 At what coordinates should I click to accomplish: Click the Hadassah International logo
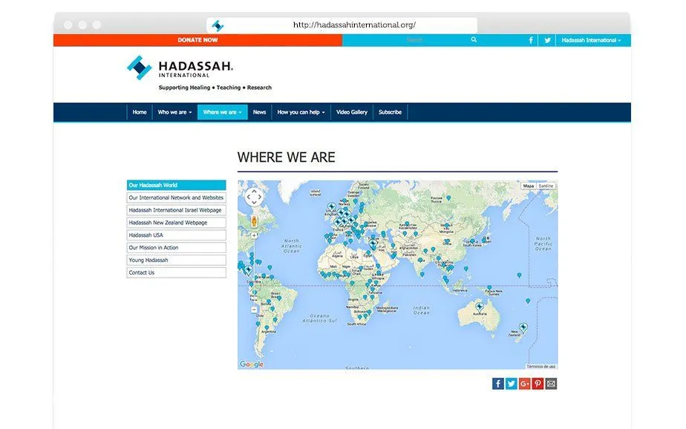(180, 68)
